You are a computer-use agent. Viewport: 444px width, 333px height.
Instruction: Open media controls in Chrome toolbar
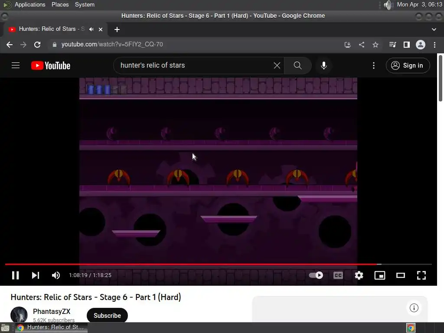pos(392,45)
